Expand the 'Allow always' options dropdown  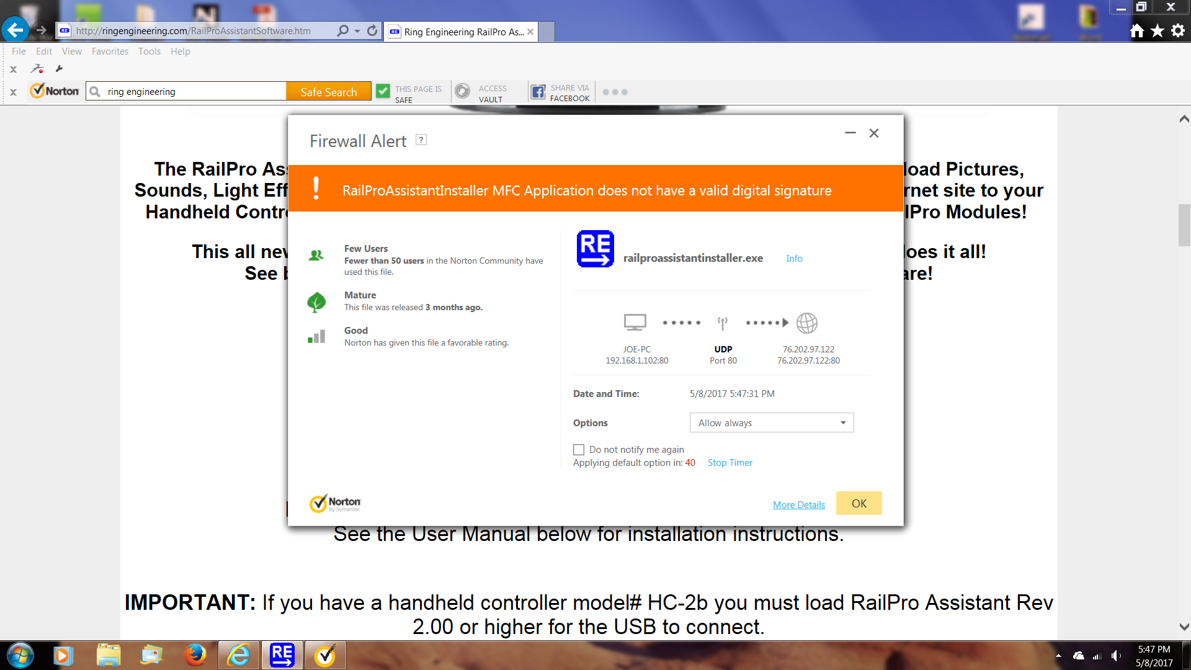[x=842, y=423]
